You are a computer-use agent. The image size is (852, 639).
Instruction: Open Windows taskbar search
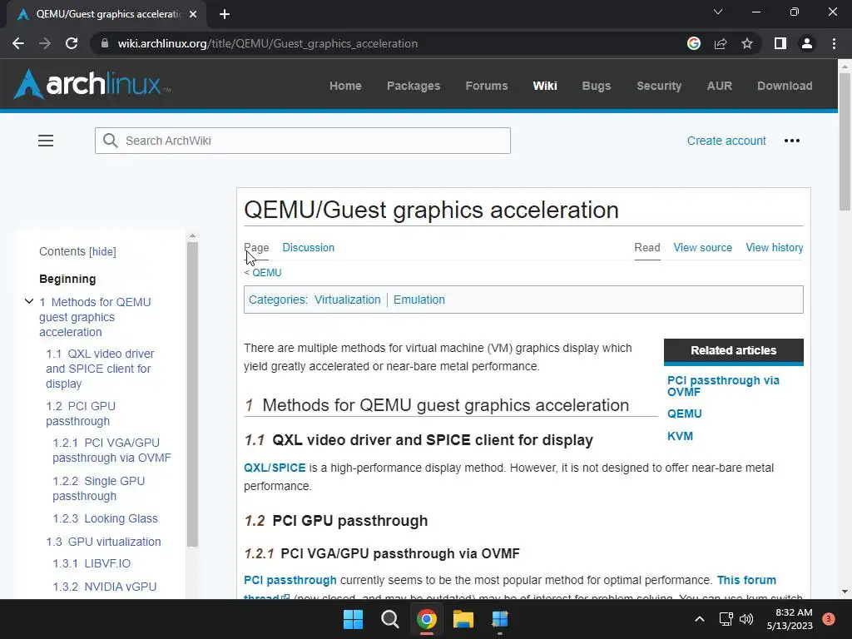pos(390,619)
